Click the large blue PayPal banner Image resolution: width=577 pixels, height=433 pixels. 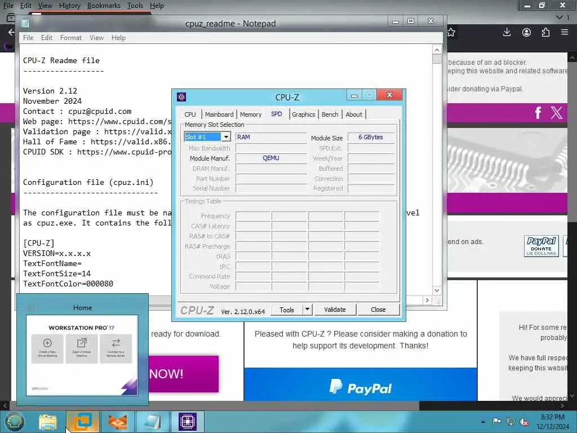coord(360,384)
